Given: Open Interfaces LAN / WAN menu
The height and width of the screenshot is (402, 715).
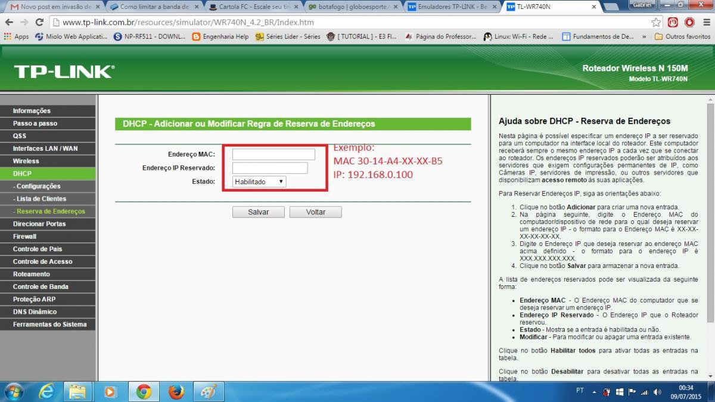Looking at the screenshot, I should click(48, 148).
